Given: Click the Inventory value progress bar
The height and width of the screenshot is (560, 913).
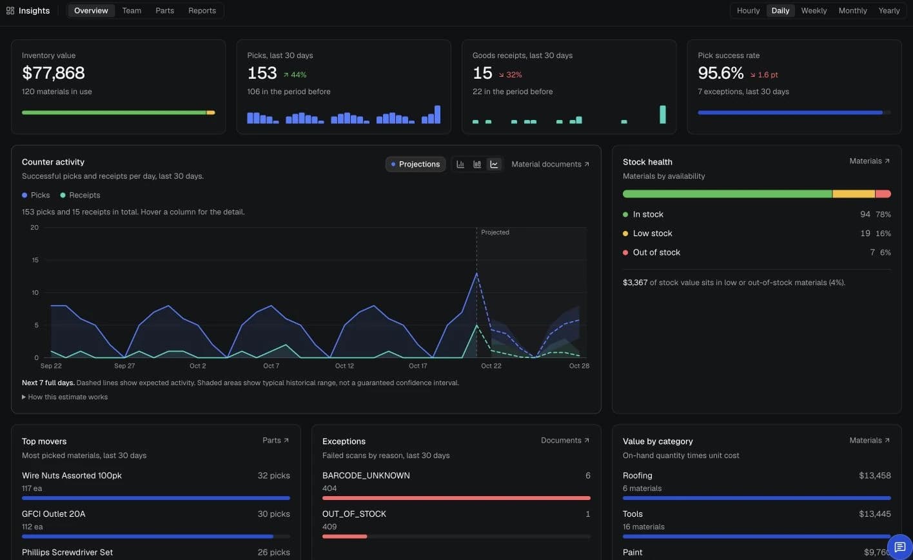Looking at the screenshot, I should point(119,113).
